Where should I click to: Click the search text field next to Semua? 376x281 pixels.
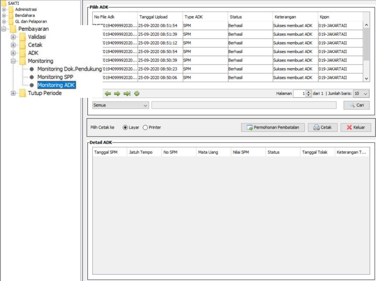point(243,105)
